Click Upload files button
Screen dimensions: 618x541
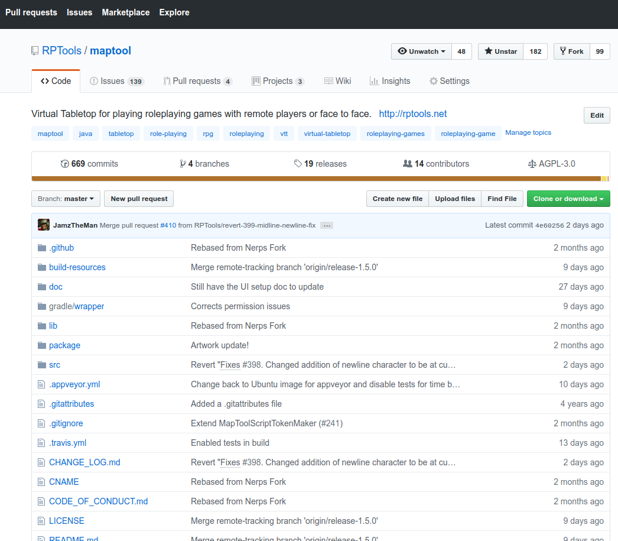click(x=455, y=199)
